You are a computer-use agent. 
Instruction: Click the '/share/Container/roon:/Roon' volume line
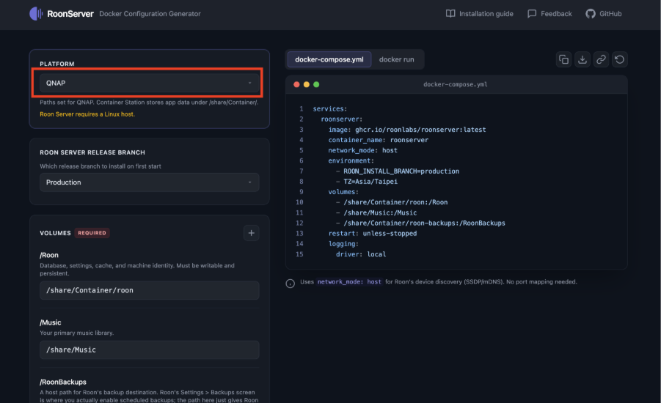(395, 202)
